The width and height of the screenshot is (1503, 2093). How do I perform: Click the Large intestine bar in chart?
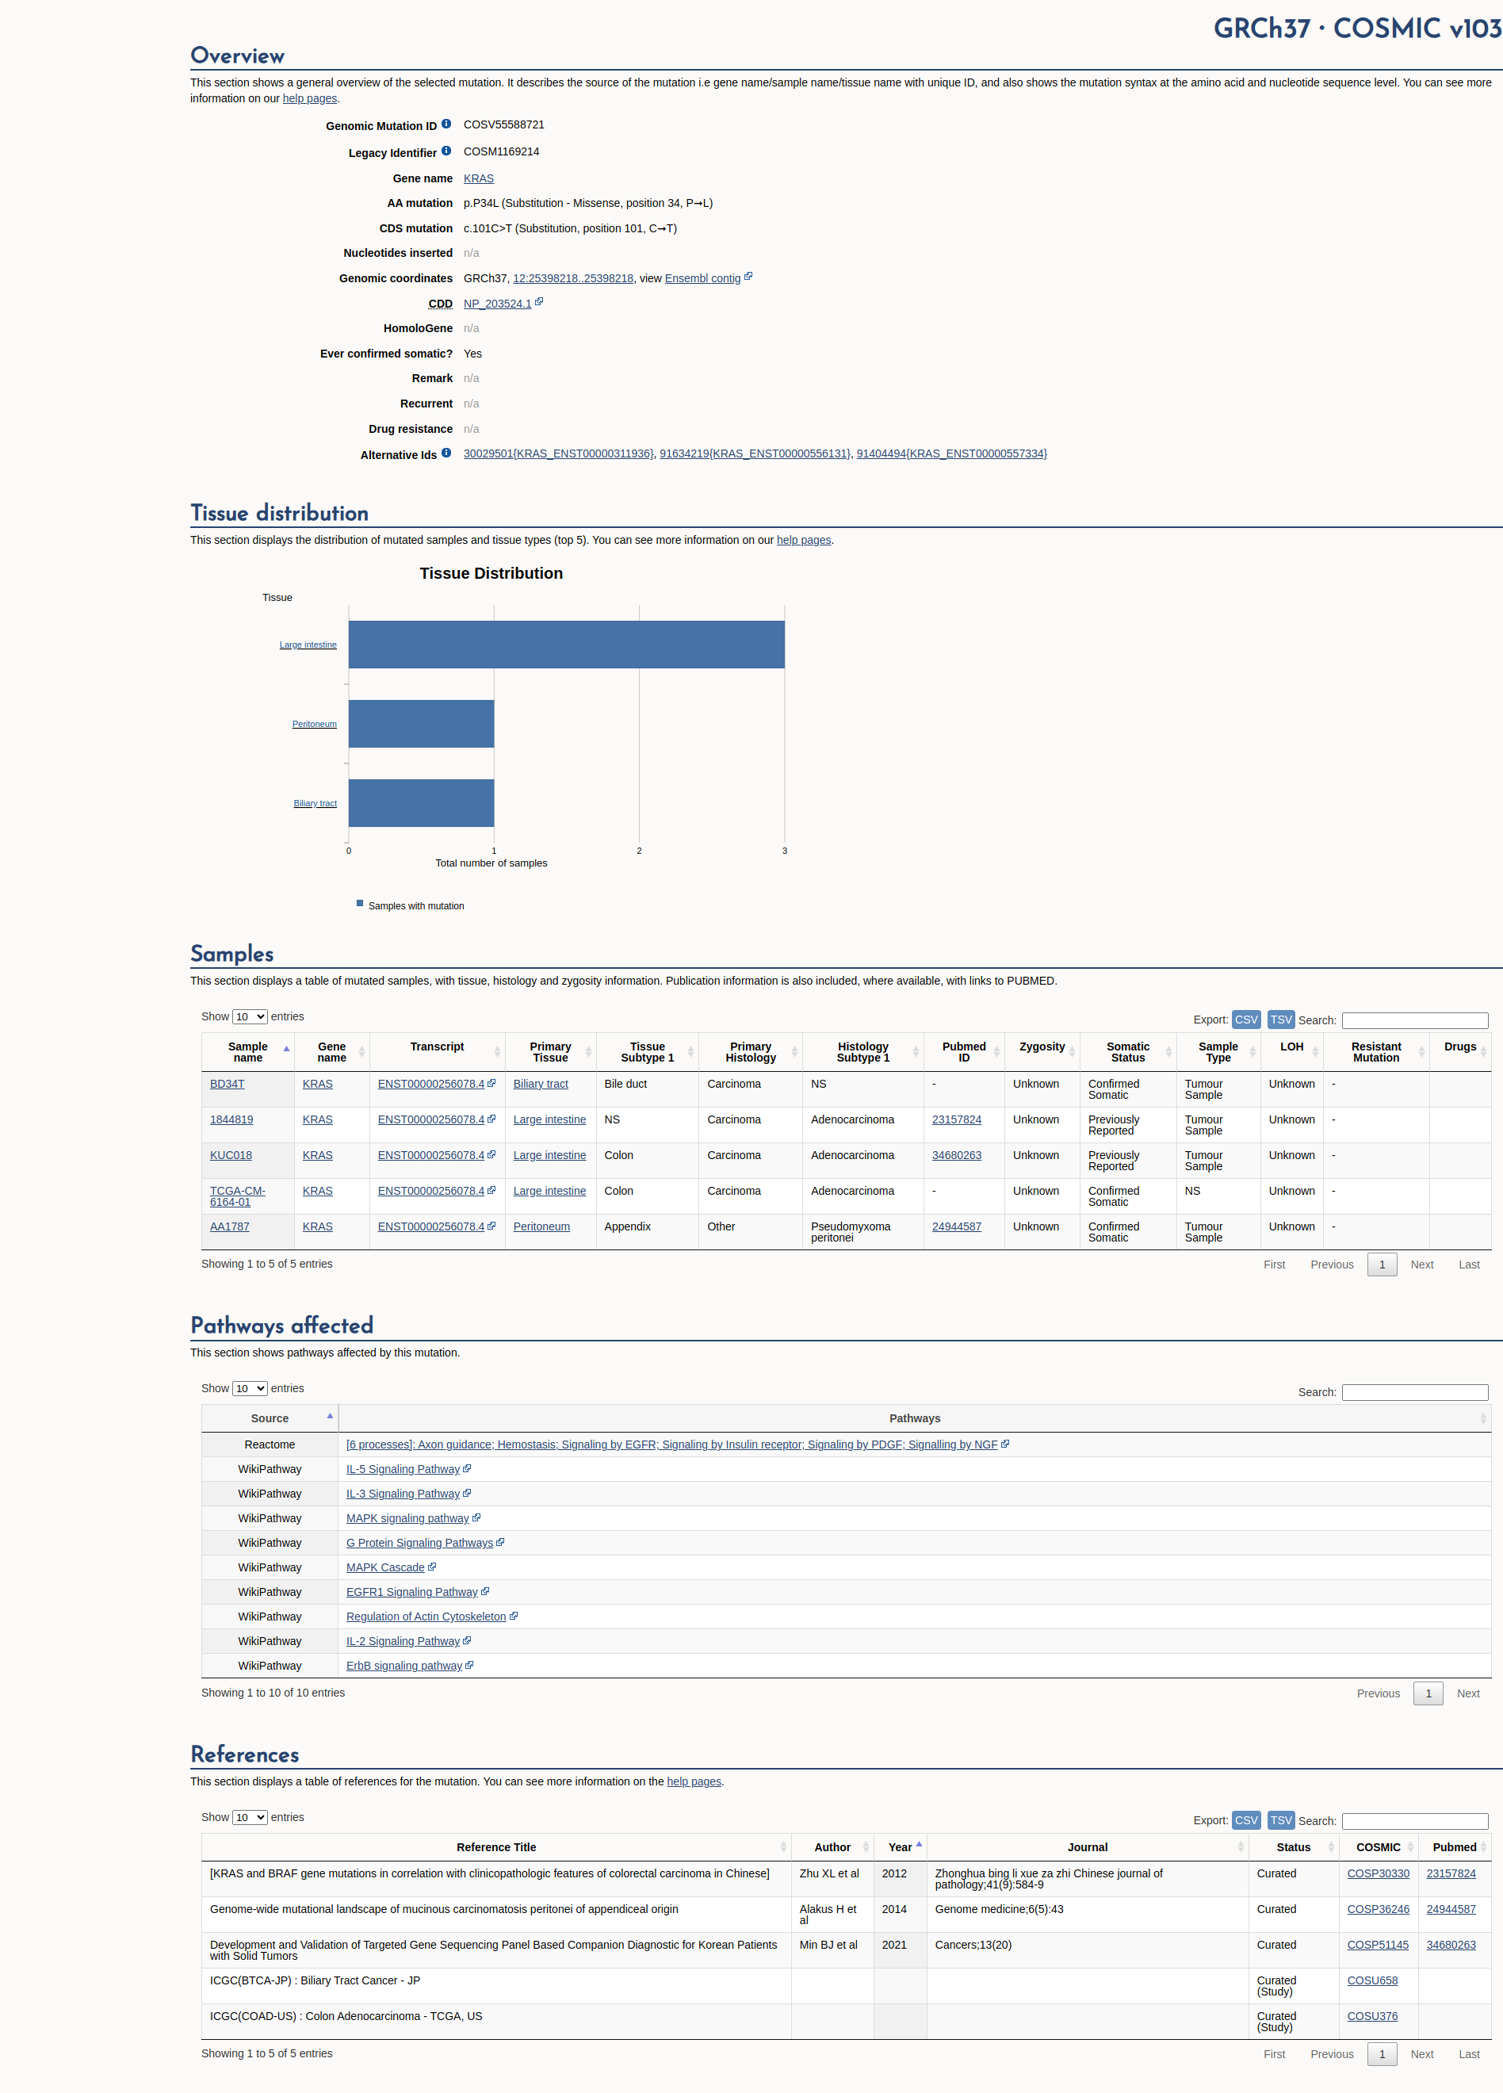(x=567, y=644)
